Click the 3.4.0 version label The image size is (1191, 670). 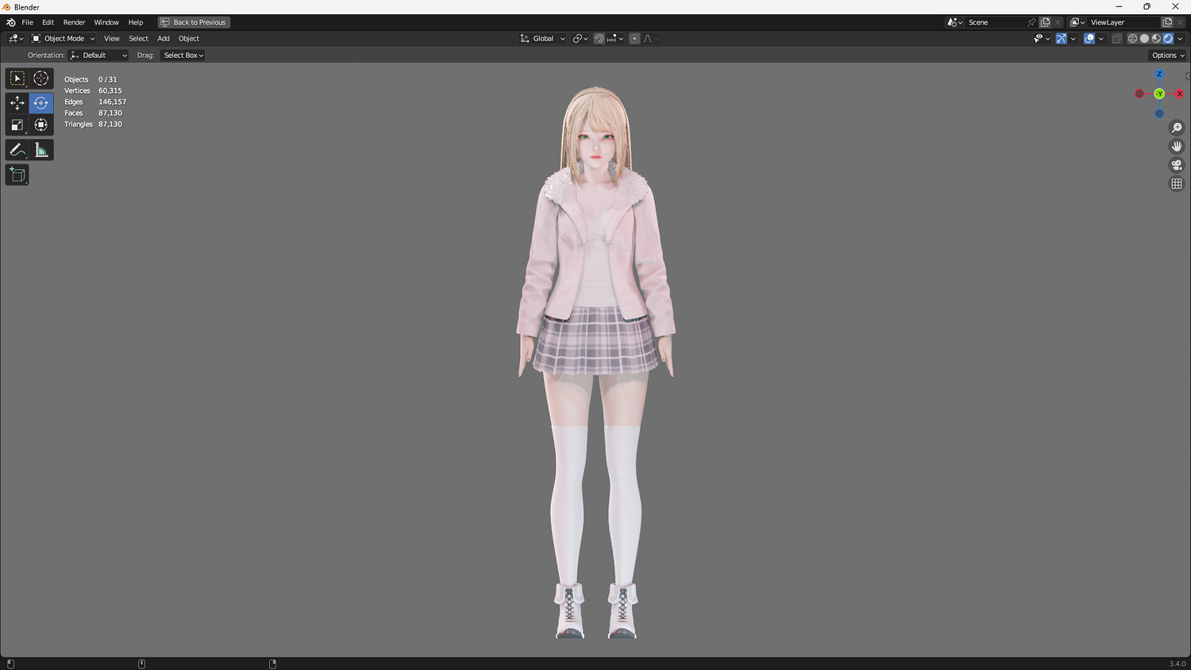[x=1177, y=664]
